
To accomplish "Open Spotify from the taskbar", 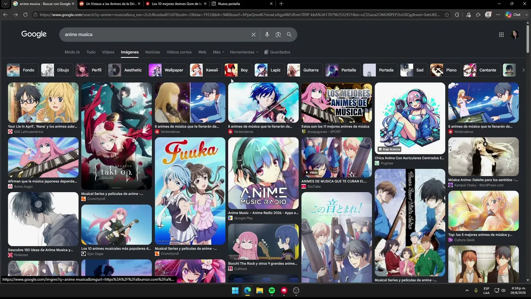I will 272,290.
